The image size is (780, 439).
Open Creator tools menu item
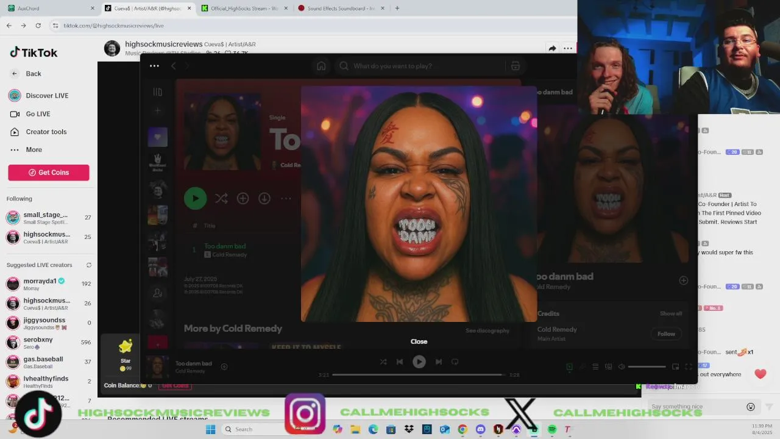pyautogui.click(x=38, y=132)
